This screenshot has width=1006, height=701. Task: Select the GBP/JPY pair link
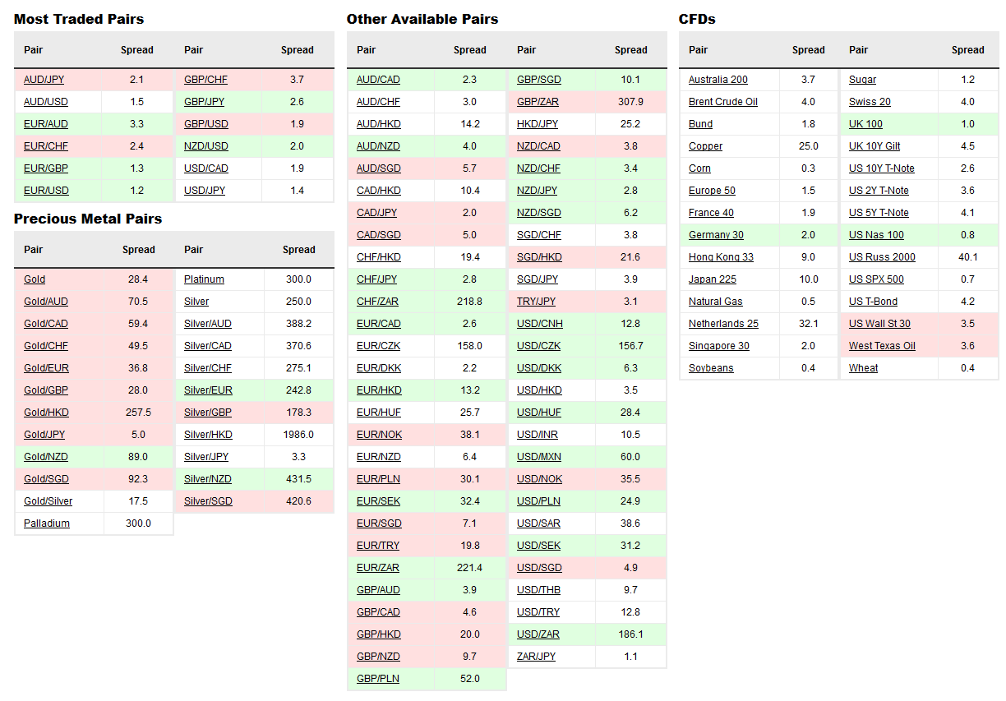(205, 102)
